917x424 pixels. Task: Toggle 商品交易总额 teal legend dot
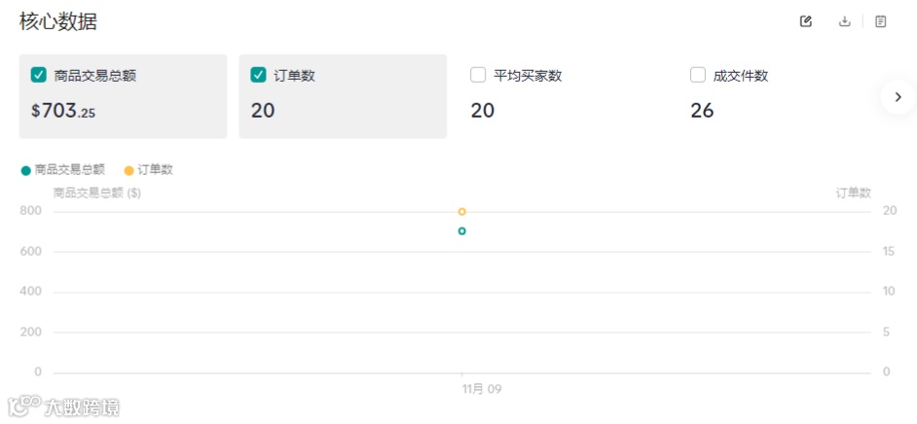[25, 170]
